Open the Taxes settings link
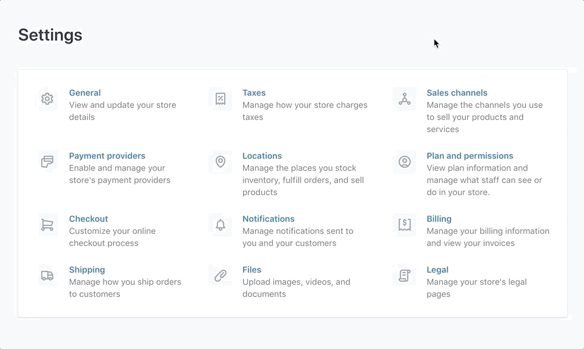Viewport: 584px width, 349px height. point(254,93)
